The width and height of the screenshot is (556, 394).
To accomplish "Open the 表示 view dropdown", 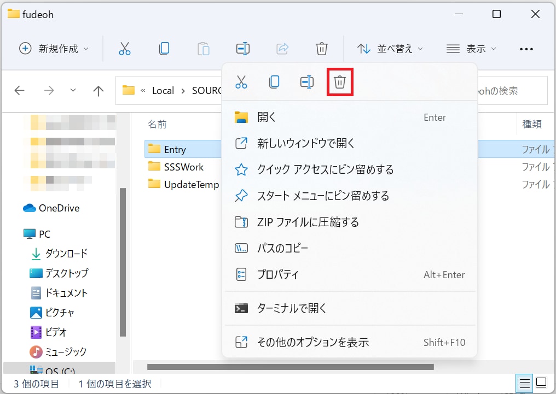I will point(471,49).
